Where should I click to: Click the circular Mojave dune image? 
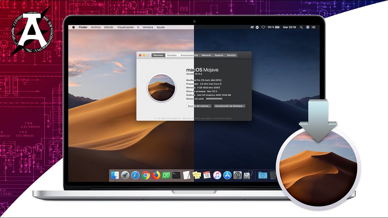[161, 88]
